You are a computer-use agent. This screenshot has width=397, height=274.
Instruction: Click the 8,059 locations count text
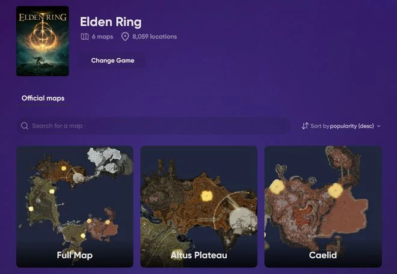(x=155, y=37)
